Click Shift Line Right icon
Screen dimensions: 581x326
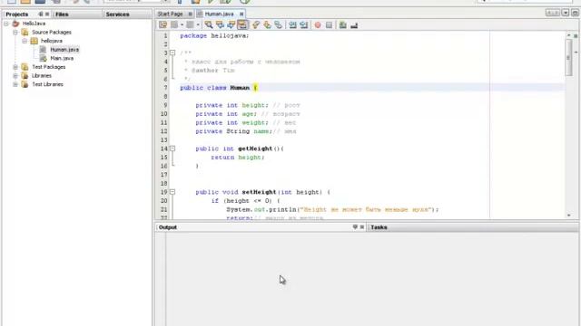(x=304, y=24)
